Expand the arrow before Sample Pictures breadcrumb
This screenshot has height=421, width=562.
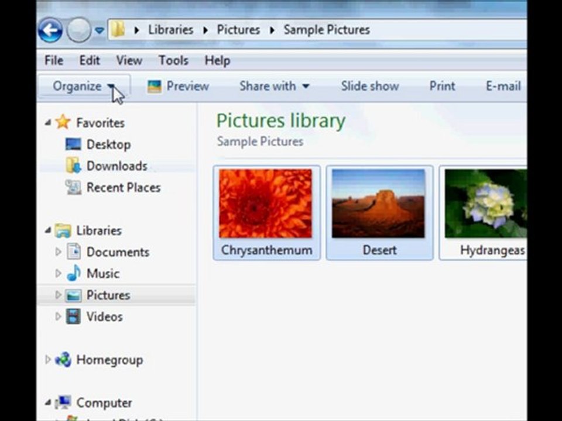point(272,30)
